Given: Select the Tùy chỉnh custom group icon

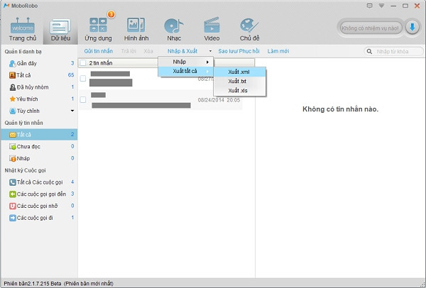Looking at the screenshot, I should [12, 111].
